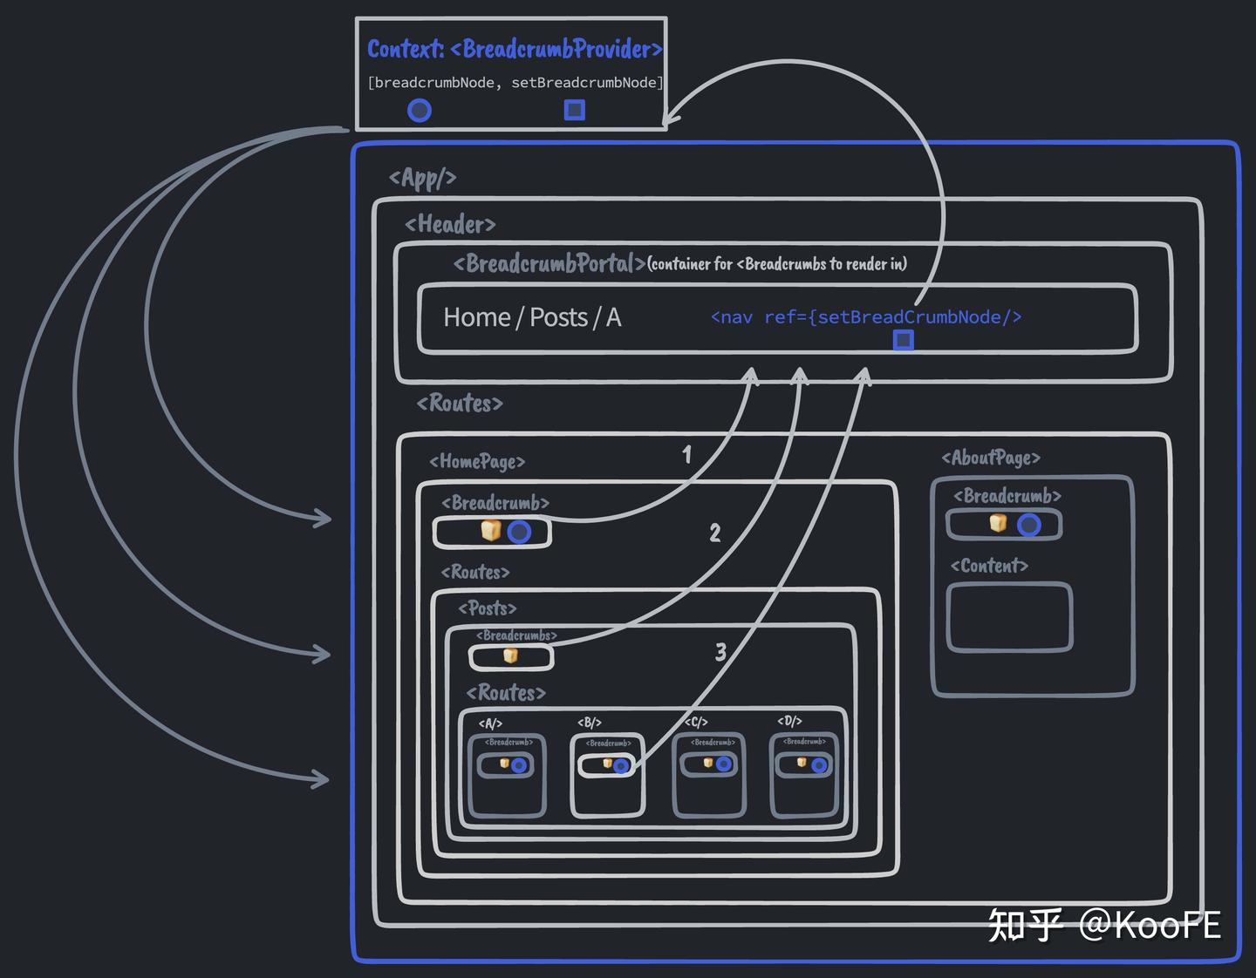
Task: Click the blue square below the nav ref code
Action: pos(904,339)
